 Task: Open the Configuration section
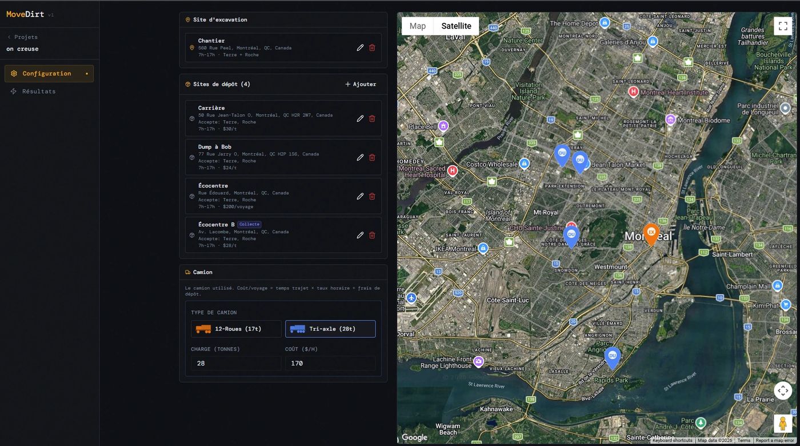click(49, 74)
